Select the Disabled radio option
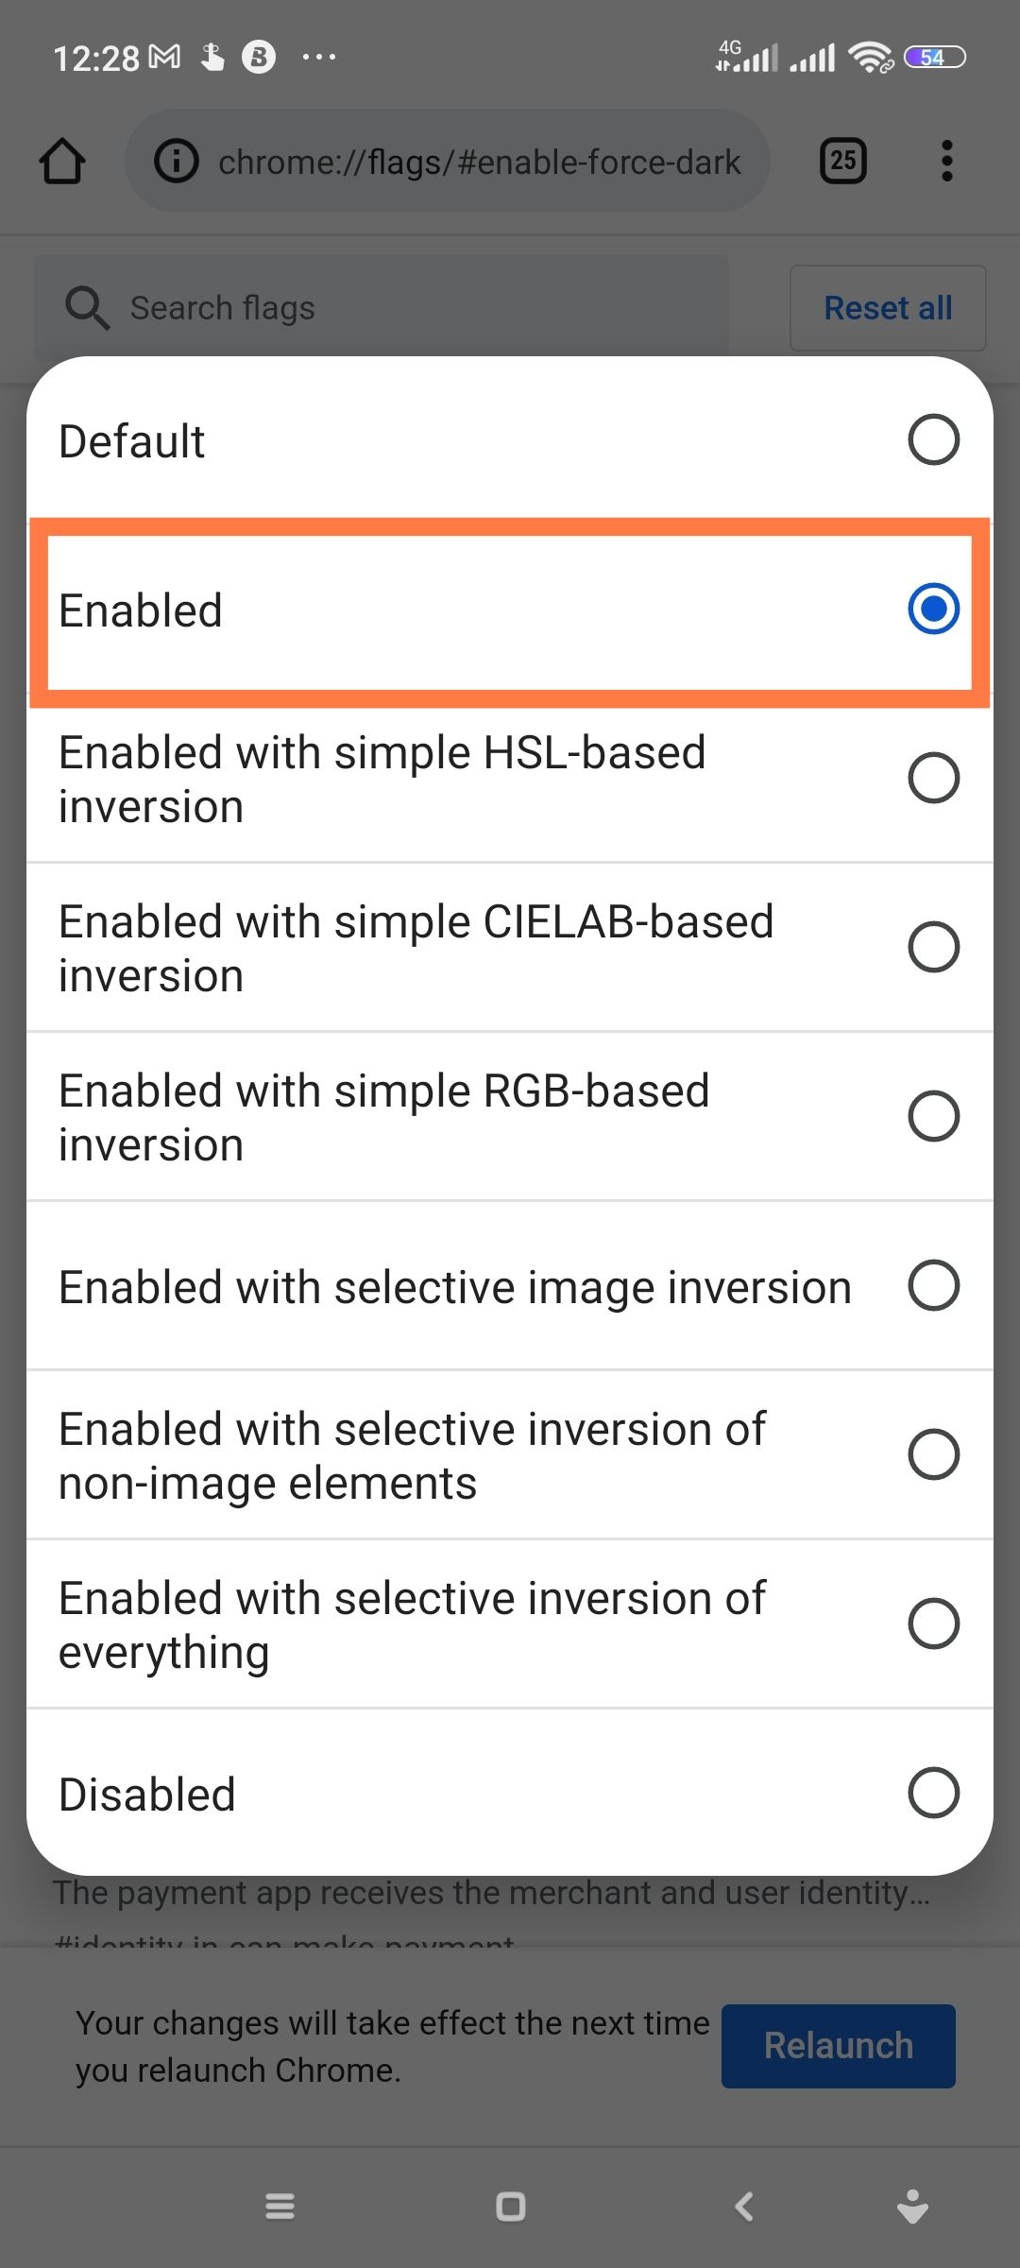 [x=933, y=1793]
